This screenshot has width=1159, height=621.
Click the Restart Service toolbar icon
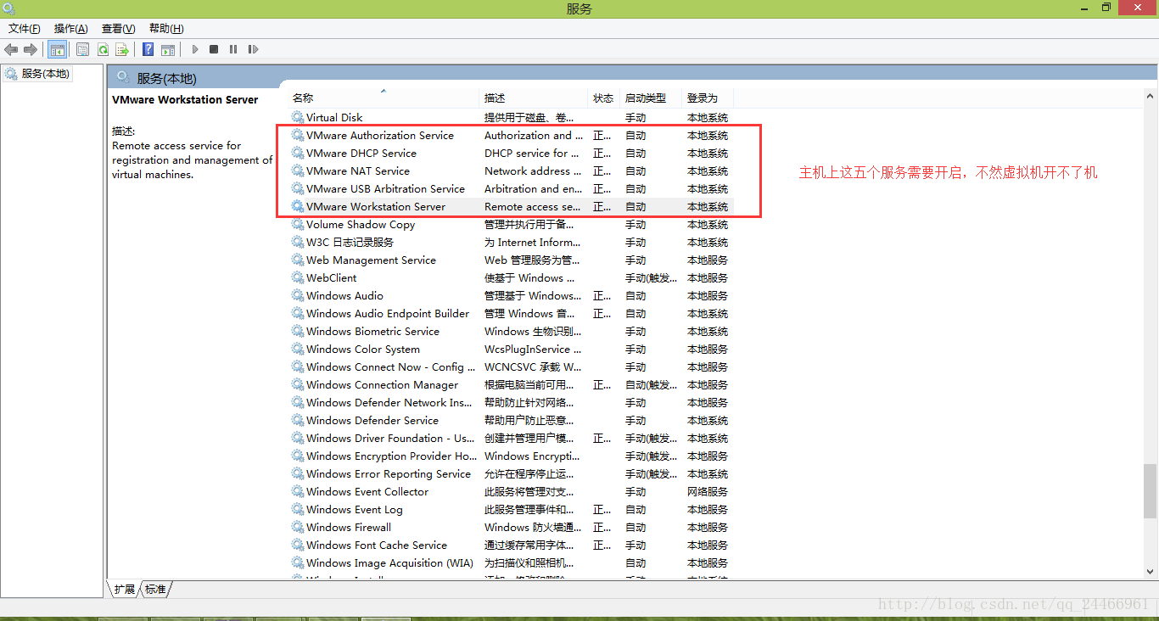point(253,49)
